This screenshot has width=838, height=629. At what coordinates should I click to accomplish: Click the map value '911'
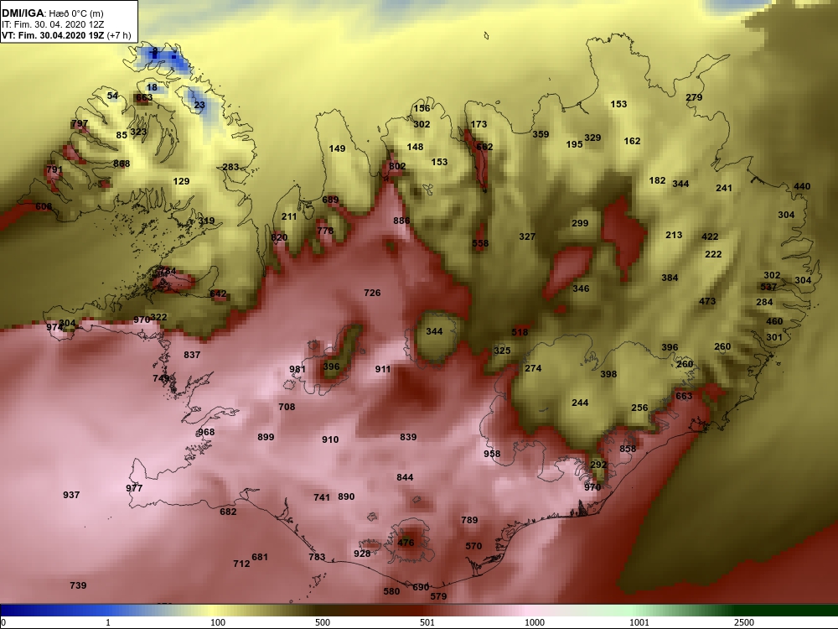coord(383,369)
